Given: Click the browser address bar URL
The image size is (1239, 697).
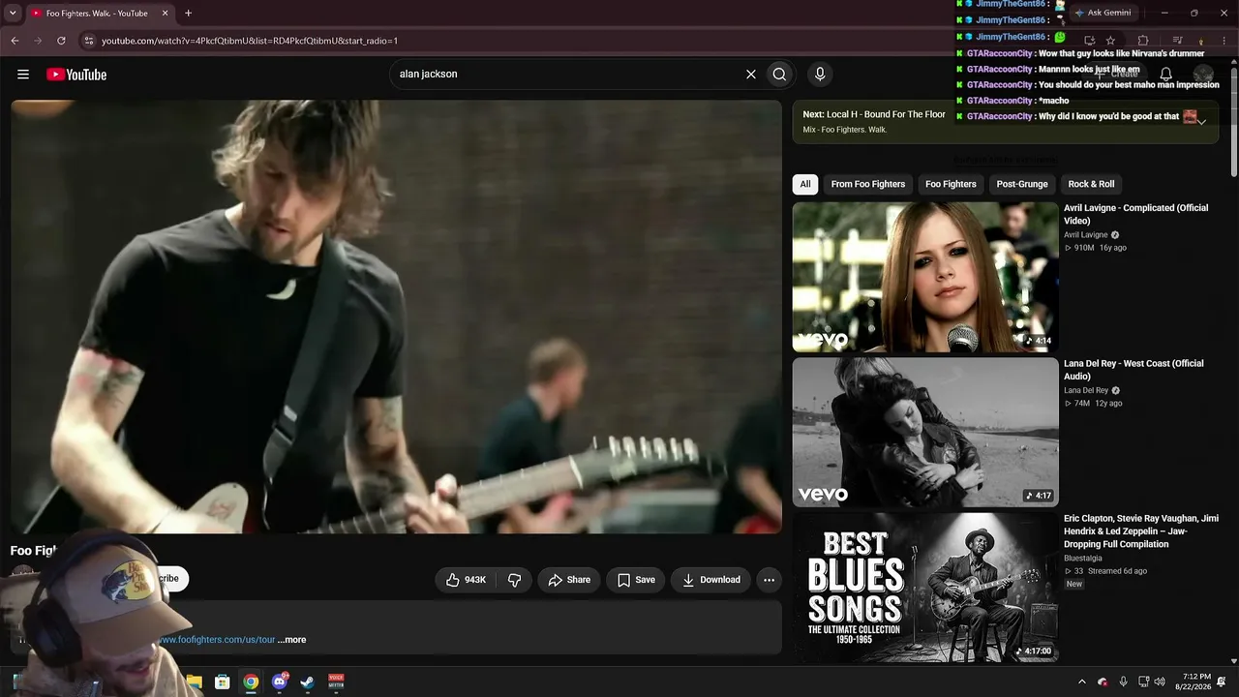Looking at the screenshot, I should coord(250,41).
